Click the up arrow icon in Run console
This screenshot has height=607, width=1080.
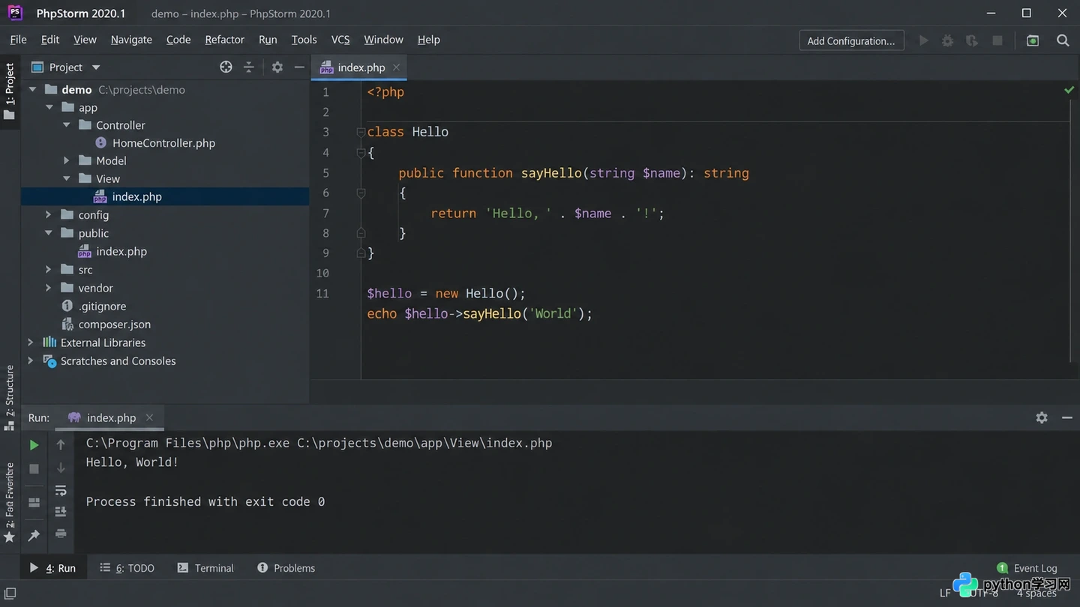coord(61,445)
